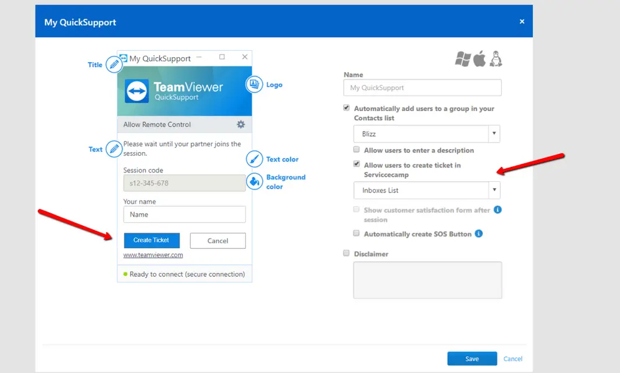620x373 pixels.
Task: Select the Linux penguin platform icon
Action: pos(496,58)
